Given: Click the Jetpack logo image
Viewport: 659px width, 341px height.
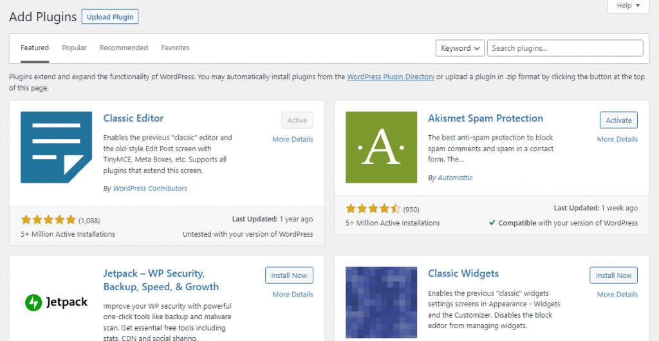Looking at the screenshot, I should click(57, 302).
